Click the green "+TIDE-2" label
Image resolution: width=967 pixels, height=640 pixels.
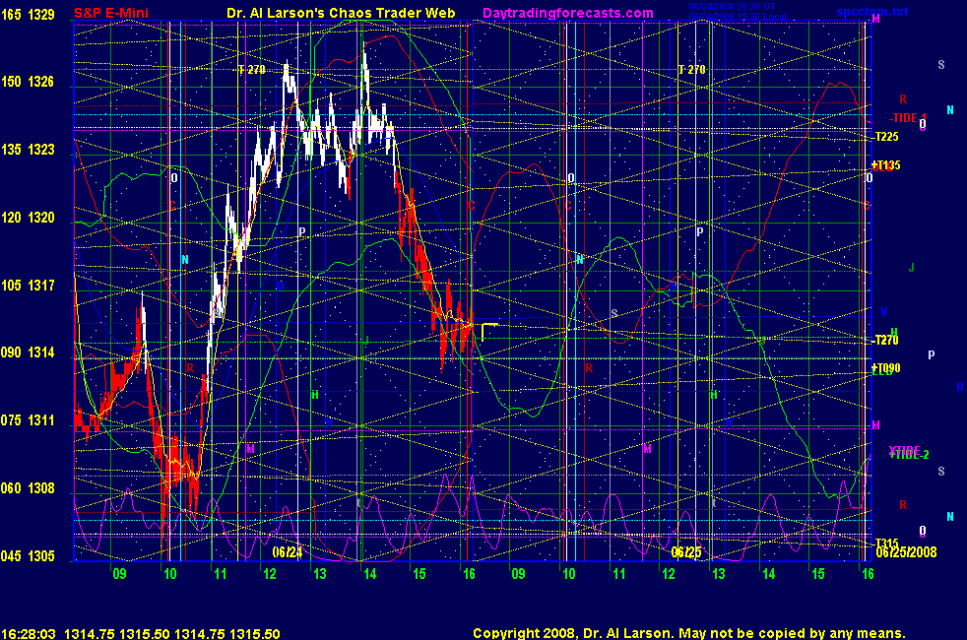pos(909,455)
